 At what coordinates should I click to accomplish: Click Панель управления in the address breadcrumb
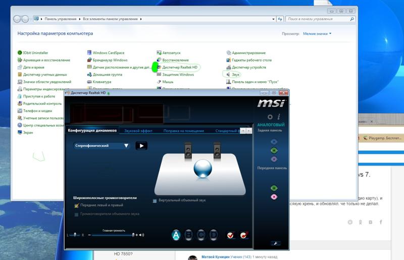(61, 19)
